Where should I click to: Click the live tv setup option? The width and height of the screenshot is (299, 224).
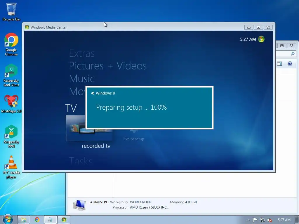click(134, 139)
